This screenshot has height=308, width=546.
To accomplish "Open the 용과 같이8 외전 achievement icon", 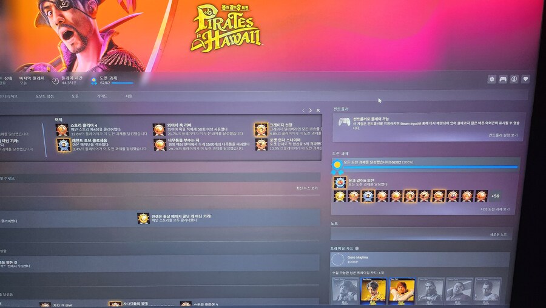I will click(x=340, y=182).
